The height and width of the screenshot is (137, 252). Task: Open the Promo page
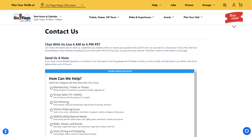coord(189,5)
